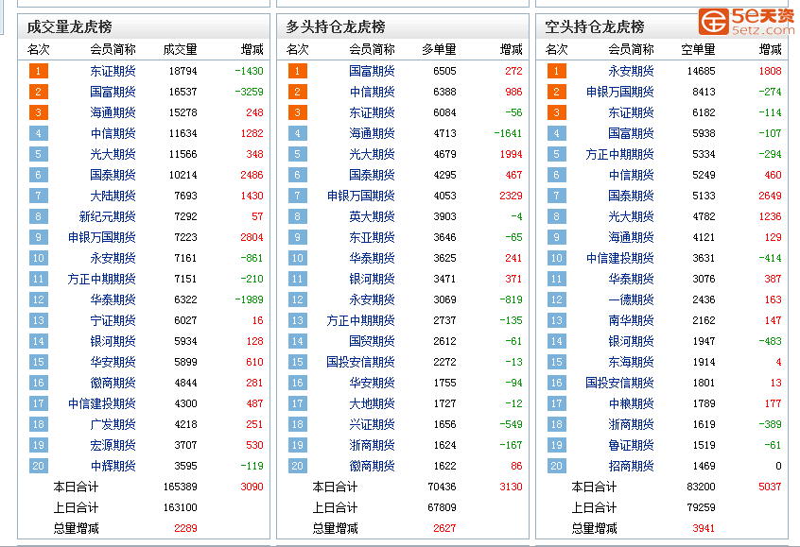
Task: Click 本日合计 label in 成交量龙虎榜 table
Action: (x=76, y=487)
